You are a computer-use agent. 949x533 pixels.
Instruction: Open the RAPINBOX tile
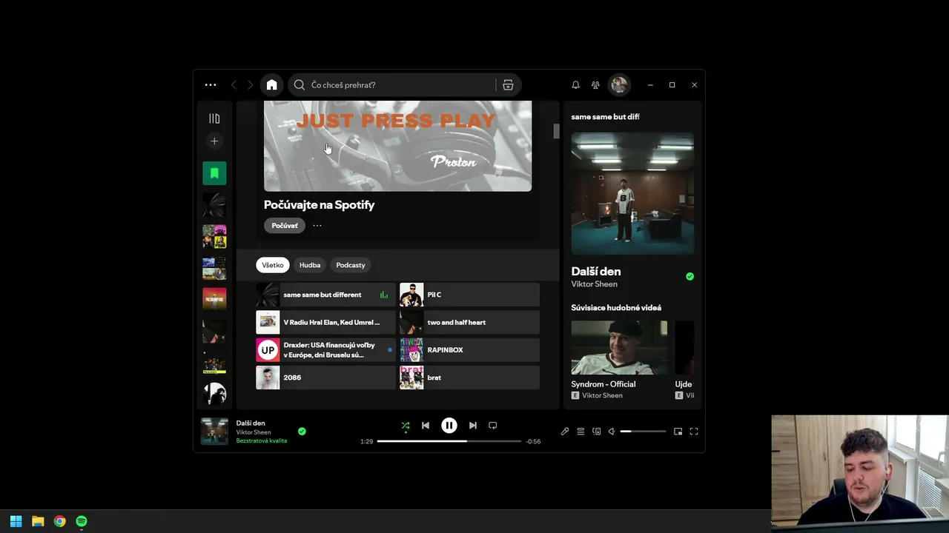click(469, 349)
